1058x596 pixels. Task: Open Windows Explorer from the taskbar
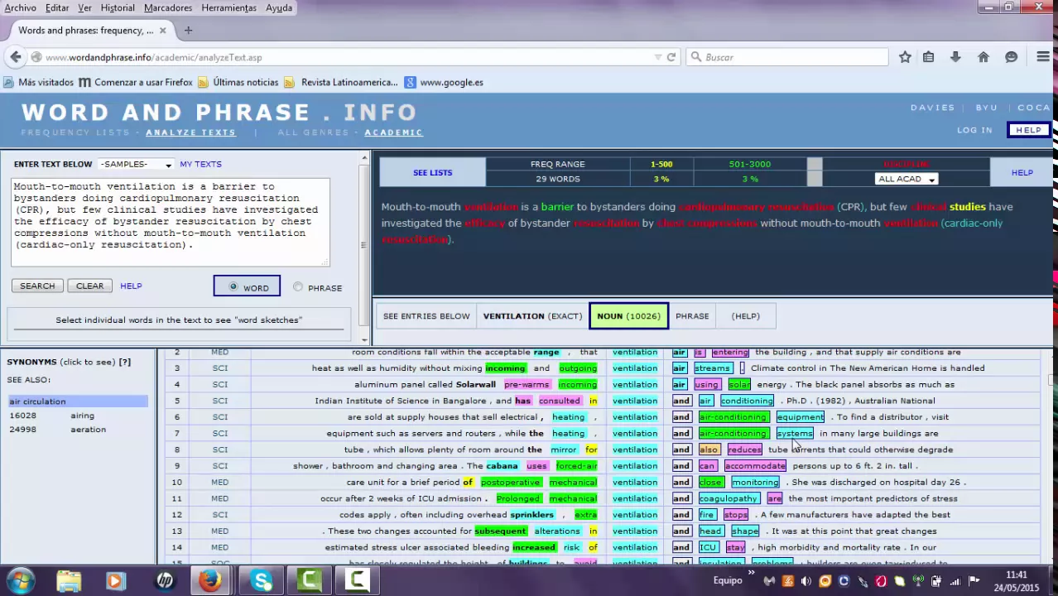(x=69, y=580)
